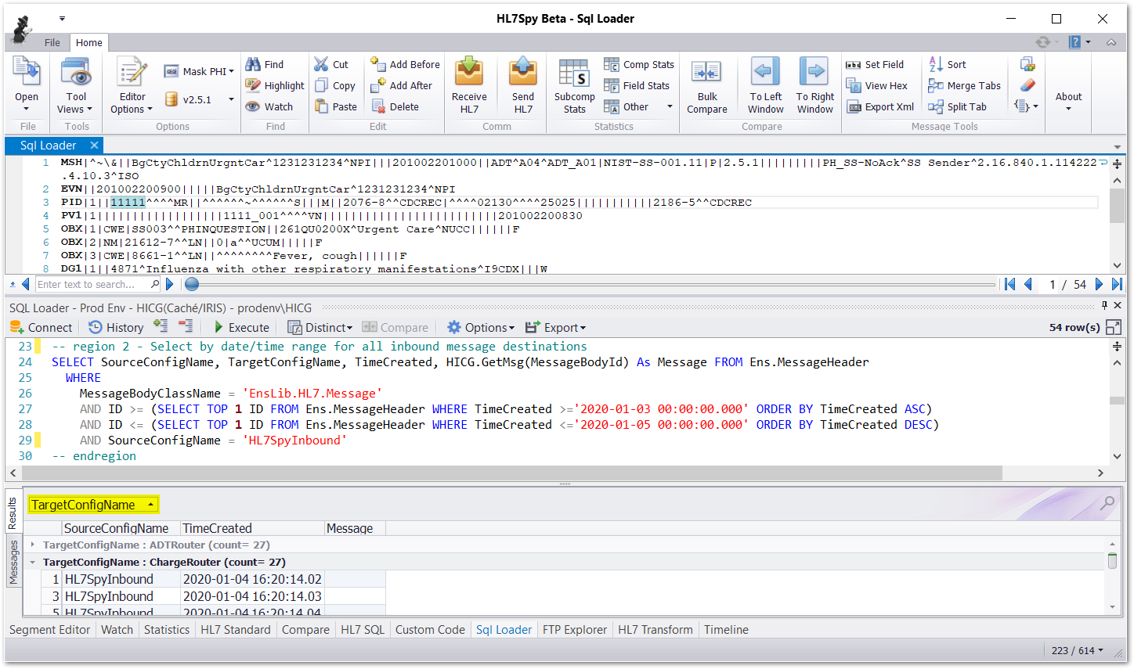Click Delete in the Edit group

tap(395, 106)
